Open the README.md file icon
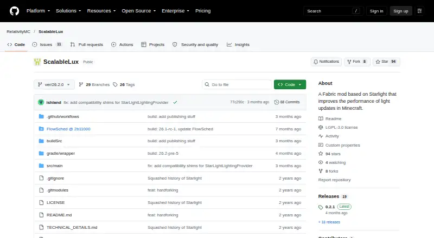This screenshot has width=434, height=238. pos(41,215)
